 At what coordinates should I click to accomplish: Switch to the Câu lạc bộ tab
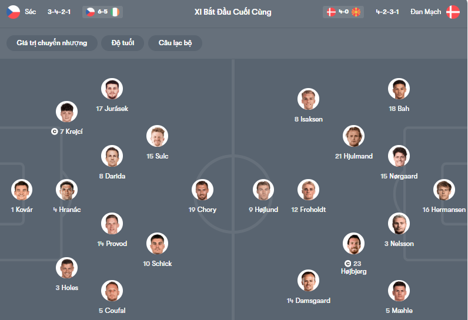[x=175, y=43]
